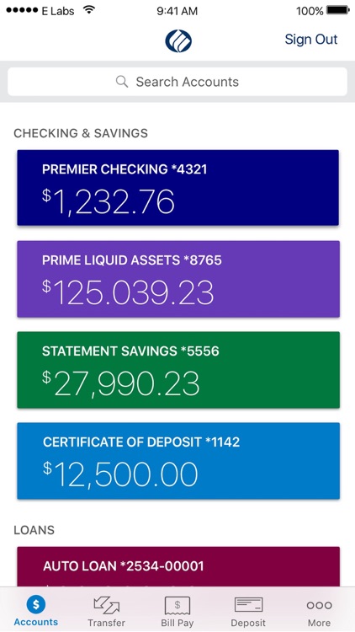Open Prime Liquid Assets *8765 account
Viewport: 355px width, 632px height.
pyautogui.click(x=178, y=279)
